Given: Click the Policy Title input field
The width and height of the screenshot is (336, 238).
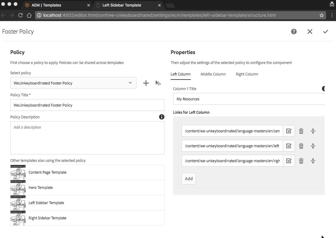Looking at the screenshot, I should 87,105.
